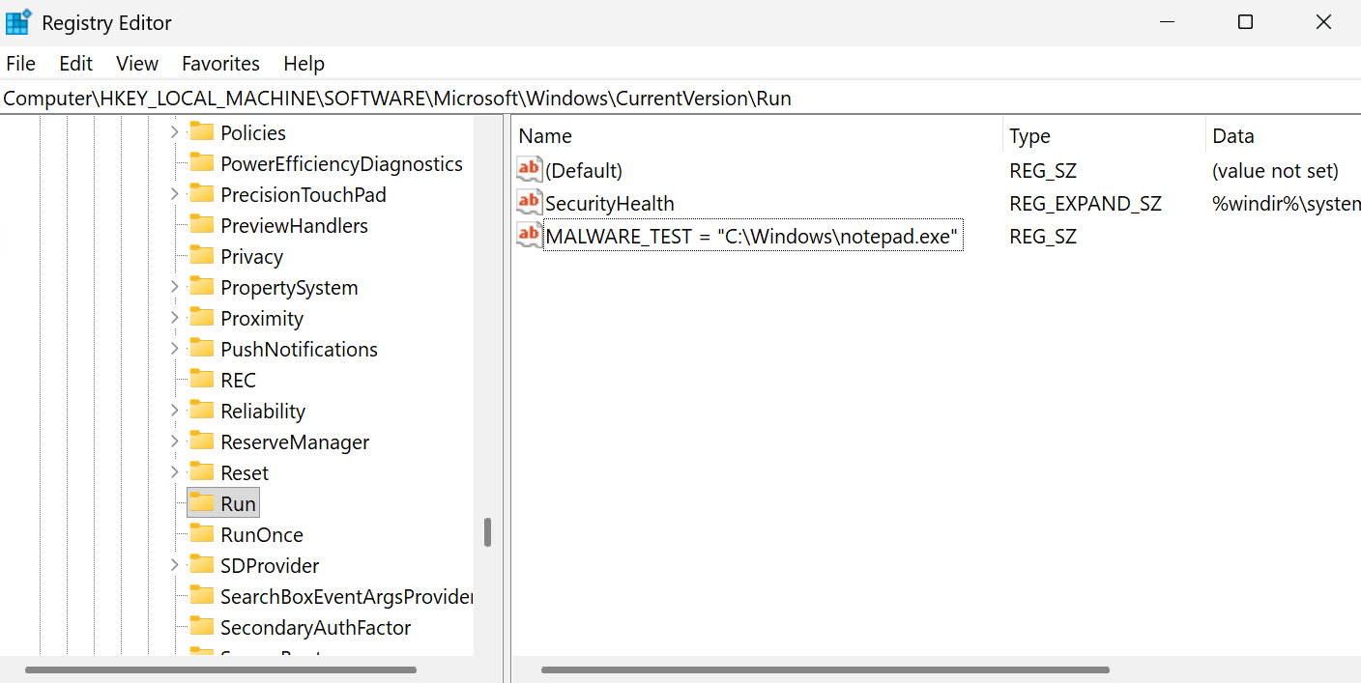Expand the PrecisionTouchPad key
This screenshot has height=683, width=1361.
click(x=175, y=194)
